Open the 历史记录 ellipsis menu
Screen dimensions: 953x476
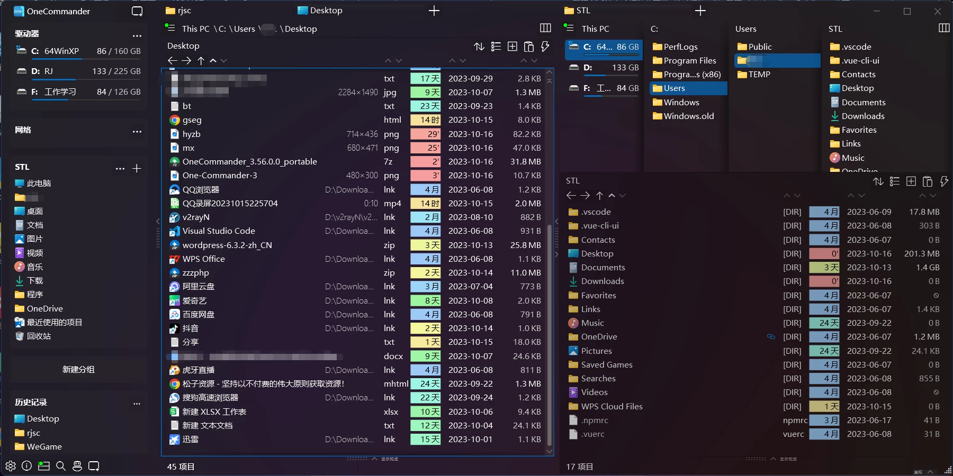(x=137, y=403)
